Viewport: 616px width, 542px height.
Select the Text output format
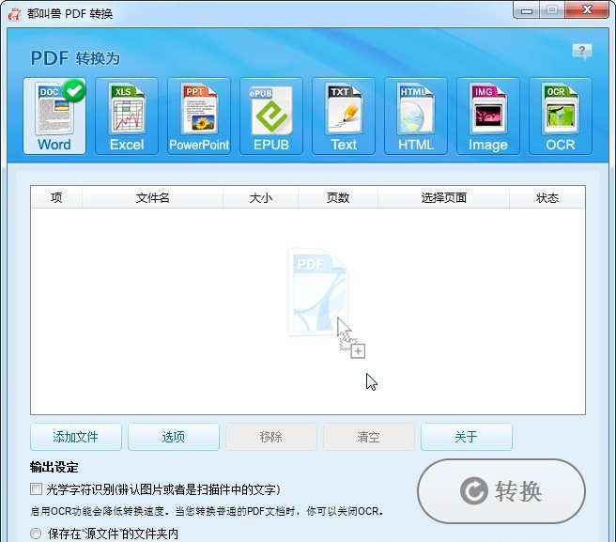(x=344, y=116)
